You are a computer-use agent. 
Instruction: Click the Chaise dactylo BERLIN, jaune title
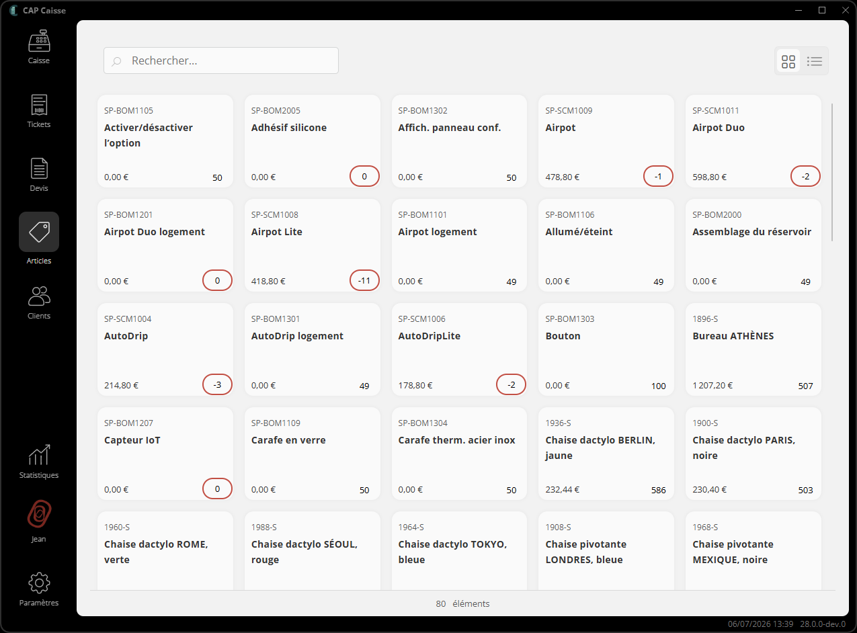click(x=600, y=448)
